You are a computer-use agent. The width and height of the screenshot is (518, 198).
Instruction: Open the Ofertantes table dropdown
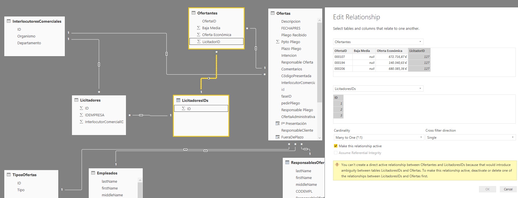pyautogui.click(x=378, y=42)
